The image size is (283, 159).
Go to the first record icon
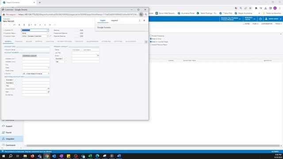pyautogui.click(x=35, y=25)
